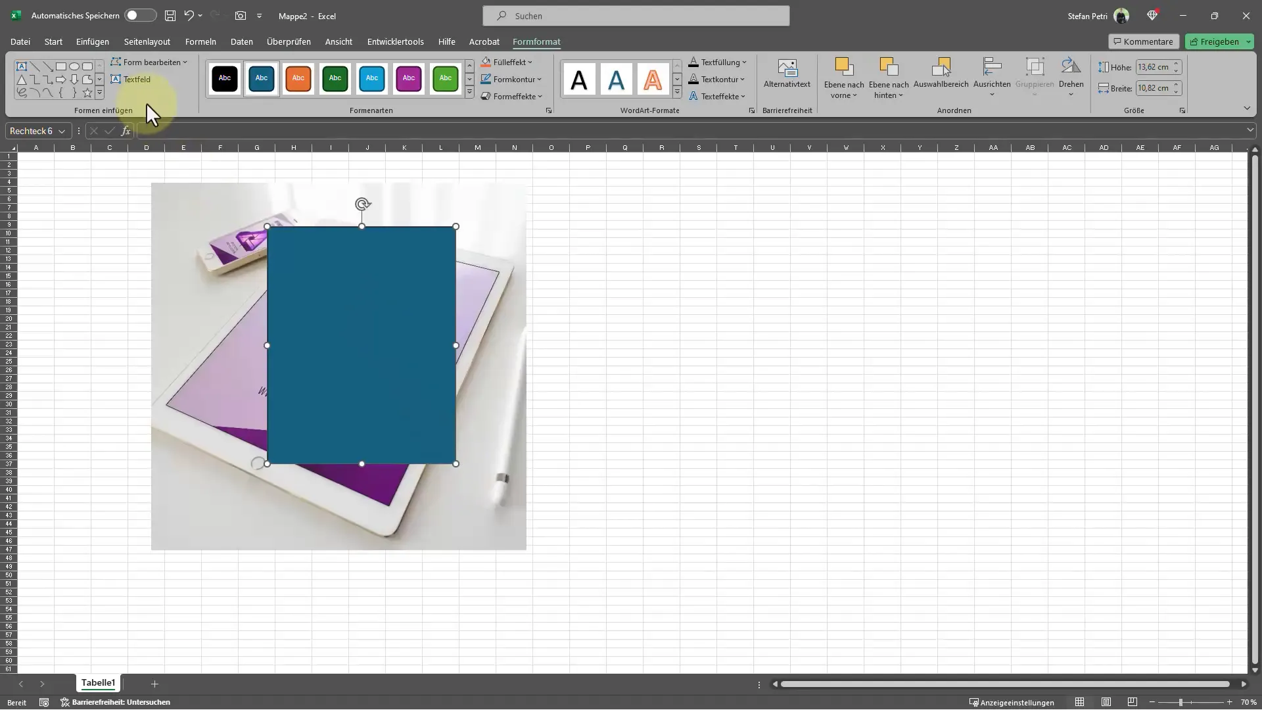Click the save icon in title bar
1262x710 pixels.
170,15
